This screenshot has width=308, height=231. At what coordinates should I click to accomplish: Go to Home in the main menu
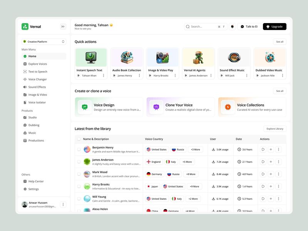(44, 56)
